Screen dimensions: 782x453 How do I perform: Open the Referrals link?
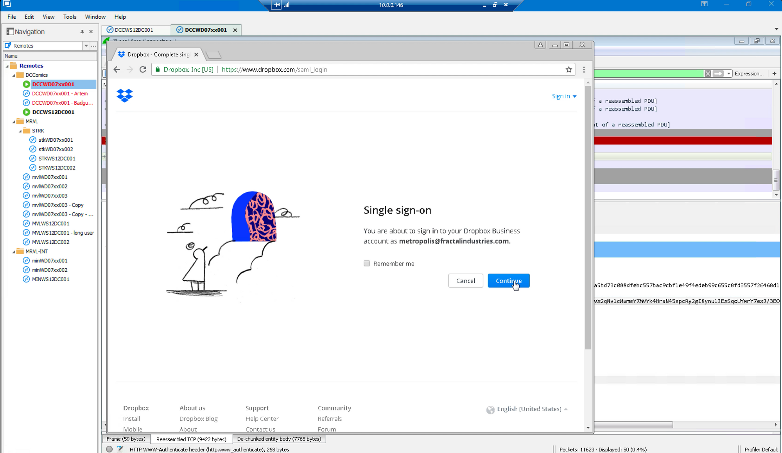(330, 419)
